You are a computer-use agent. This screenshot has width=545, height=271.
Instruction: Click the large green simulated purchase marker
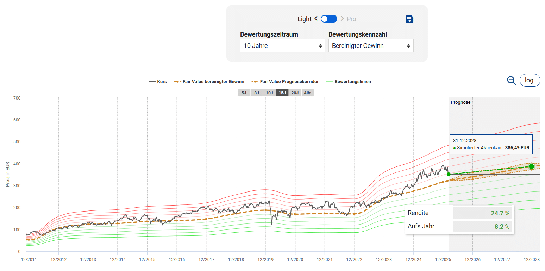(x=532, y=166)
